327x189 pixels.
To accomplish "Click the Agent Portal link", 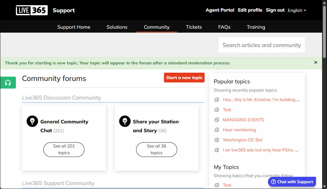I will pos(220,10).
